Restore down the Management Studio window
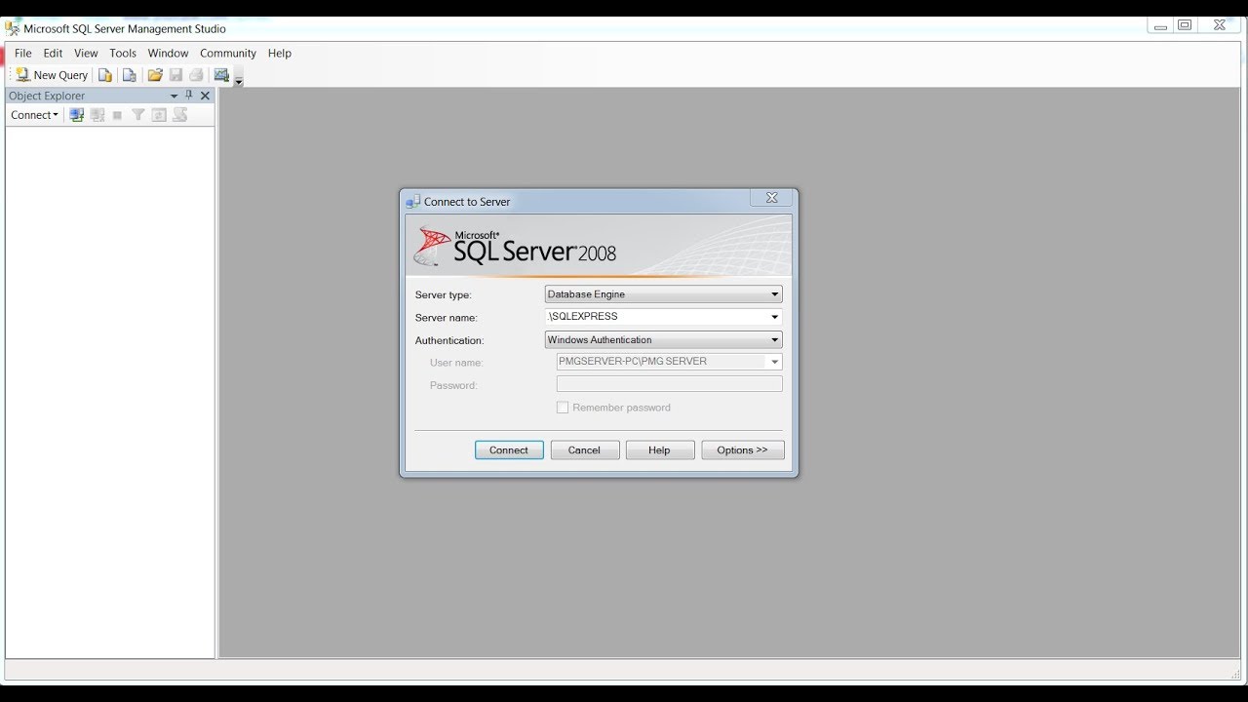Image resolution: width=1248 pixels, height=702 pixels. 1185,26
